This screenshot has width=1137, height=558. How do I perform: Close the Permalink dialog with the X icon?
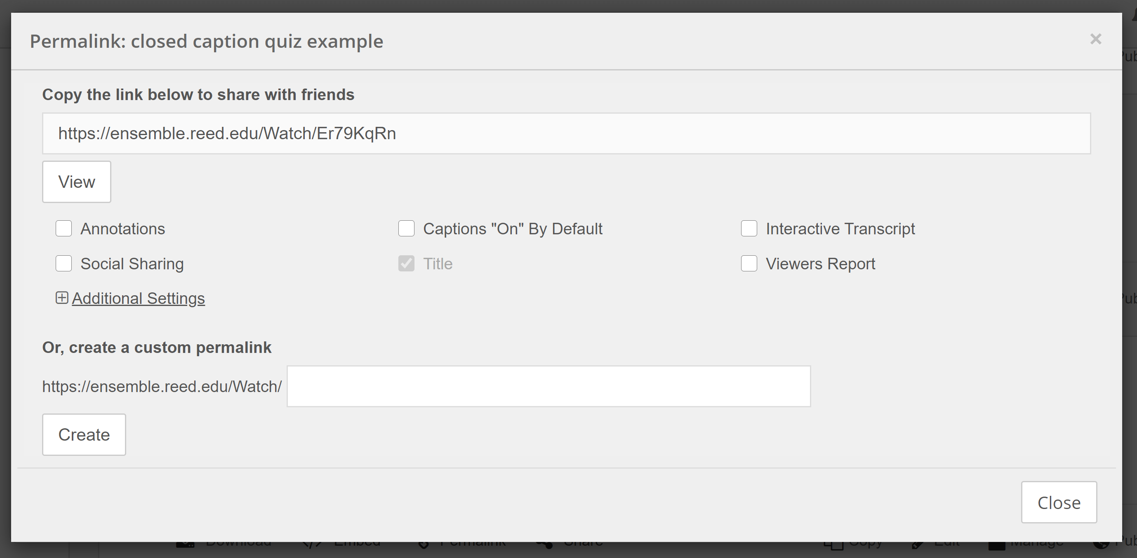[1095, 39]
